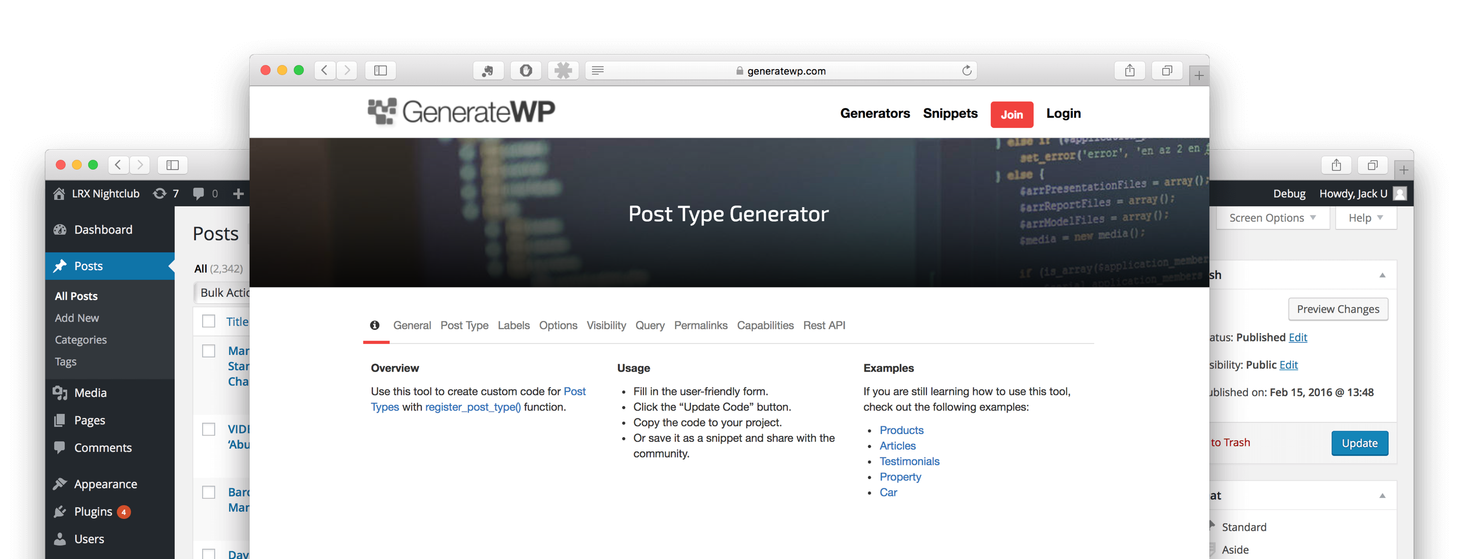Collapse the Publish panel using its arrow
The image size is (1459, 559).
pos(1382,275)
